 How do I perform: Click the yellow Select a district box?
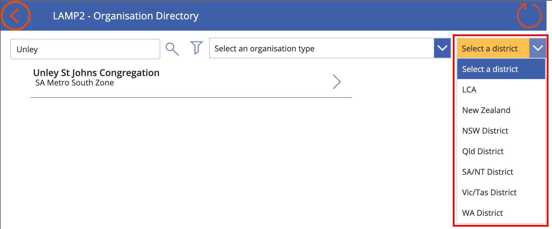point(493,48)
